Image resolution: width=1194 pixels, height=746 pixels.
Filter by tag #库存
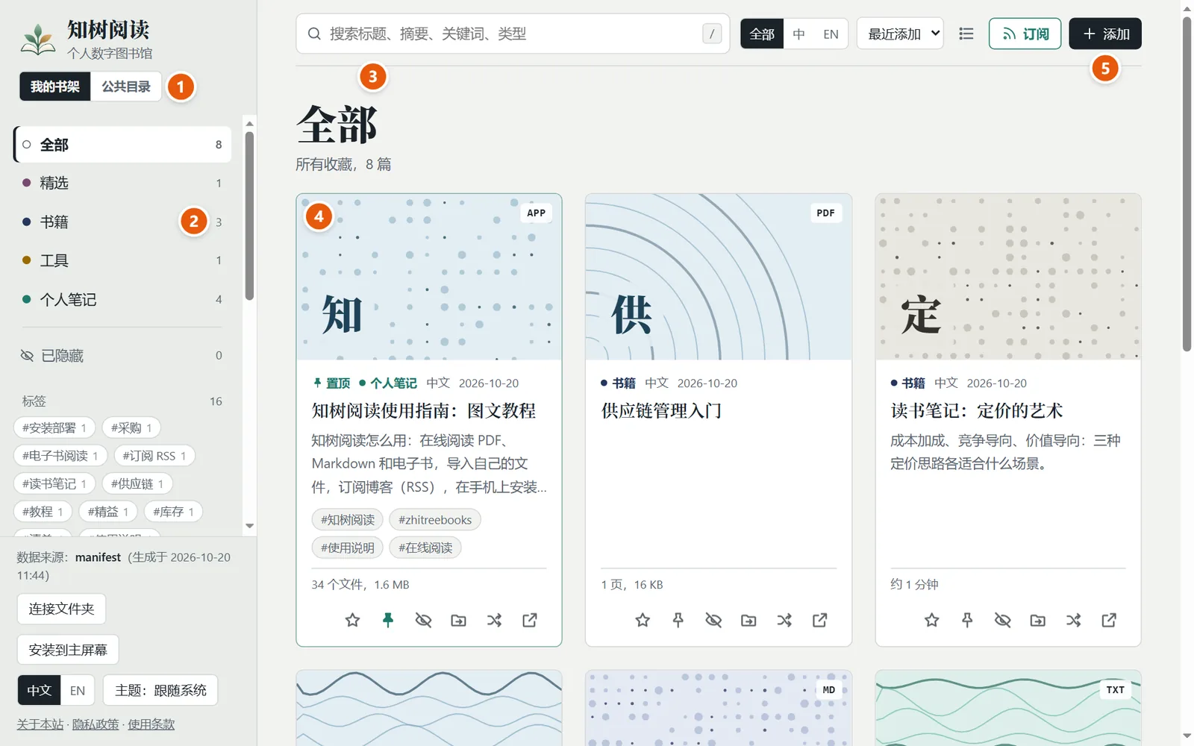coord(173,512)
